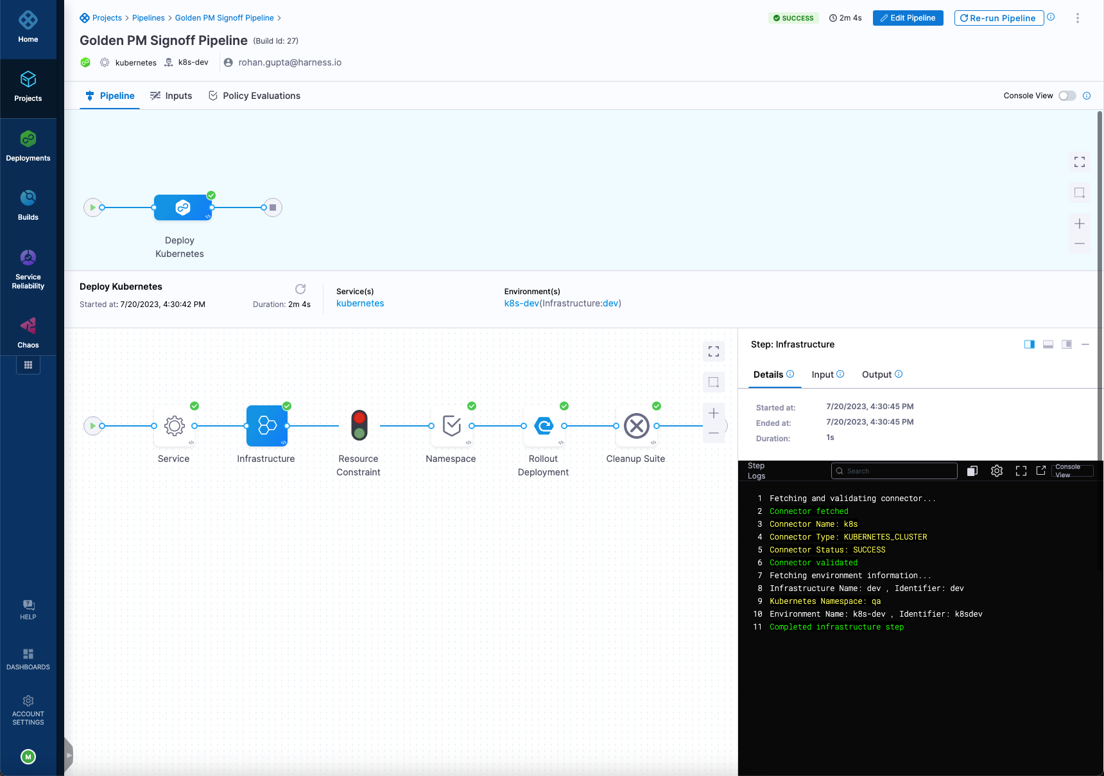Open the Cleanup Suite step node
Image resolution: width=1104 pixels, height=776 pixels.
(636, 426)
